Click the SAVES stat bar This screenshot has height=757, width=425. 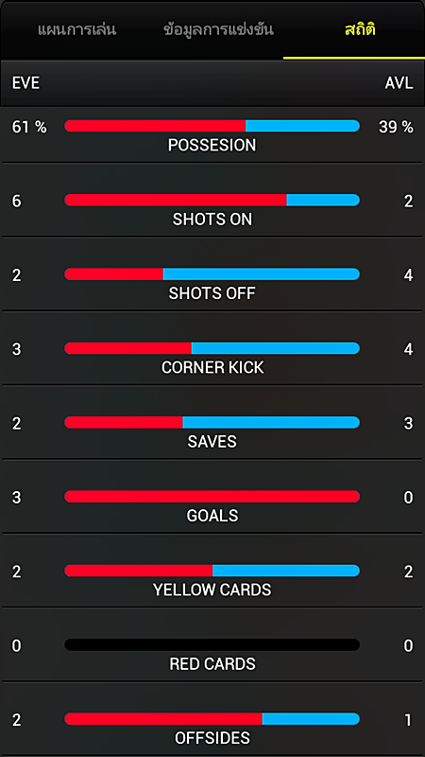tap(212, 422)
